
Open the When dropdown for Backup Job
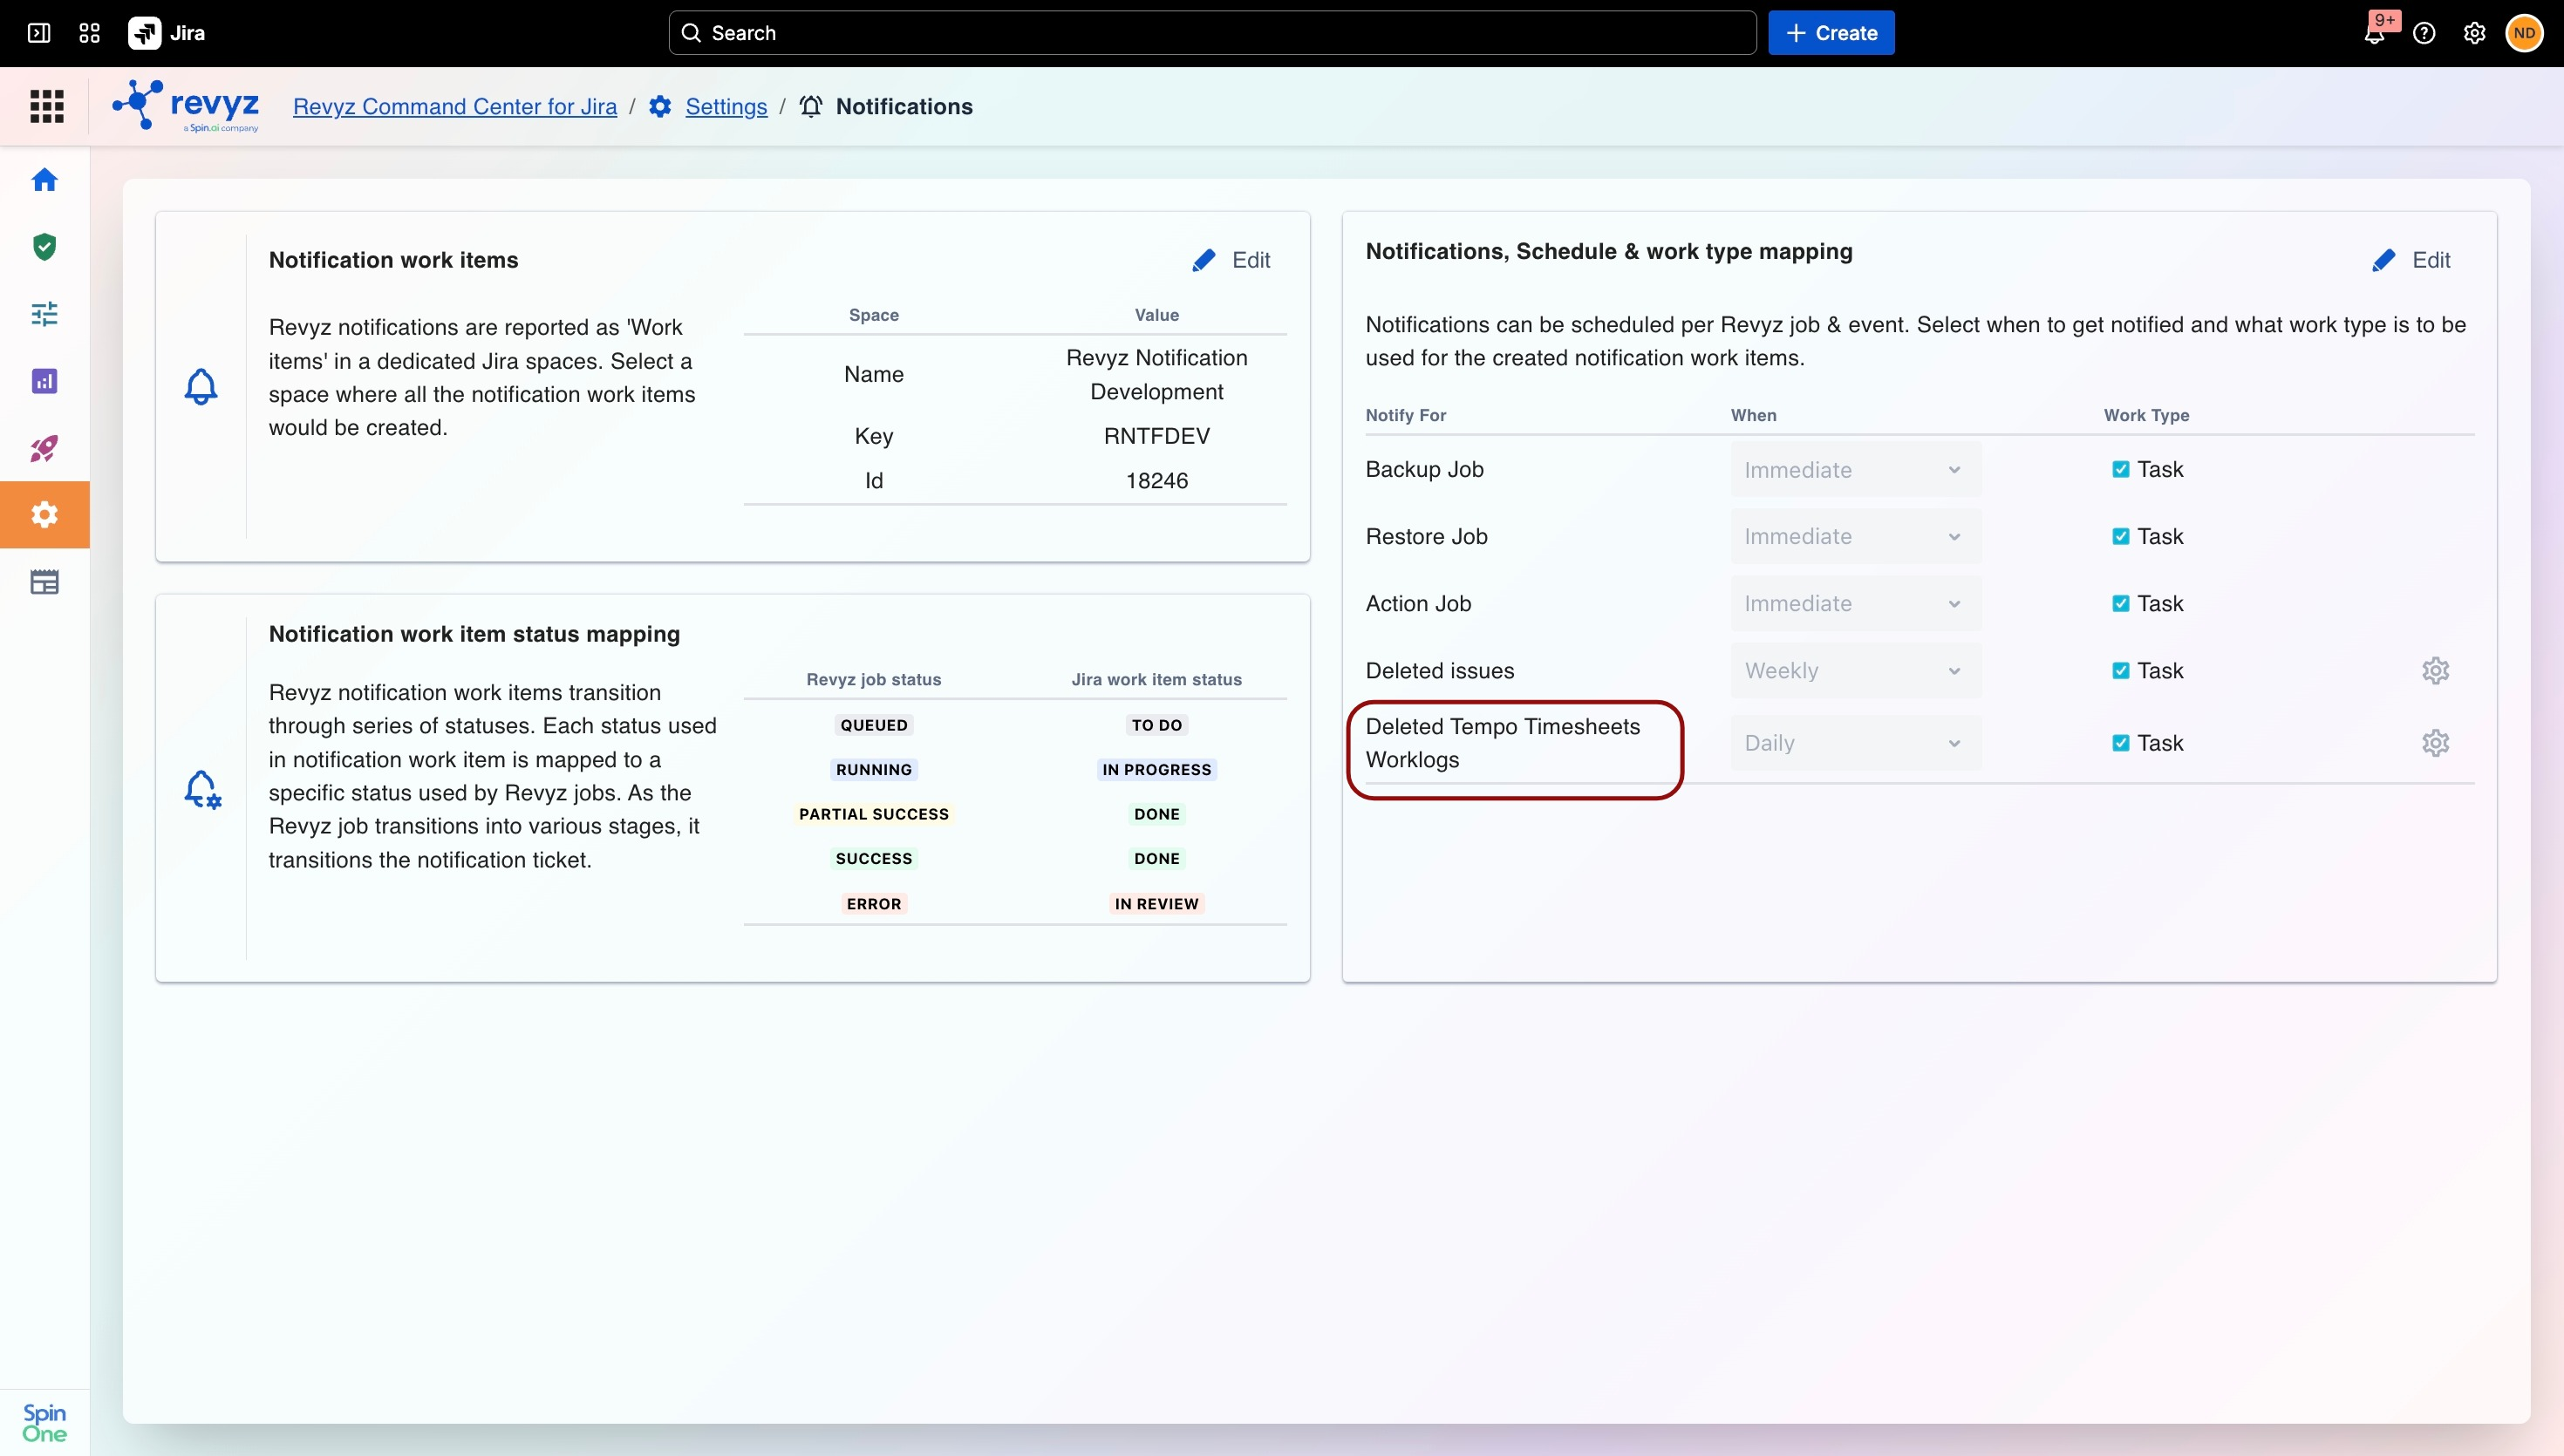[1855, 470]
